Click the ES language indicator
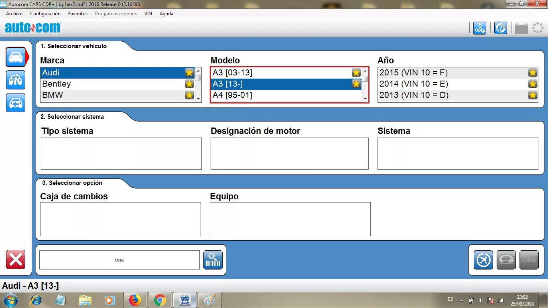 coord(451,300)
